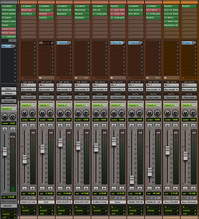
Task: Click the send knob beside 35:Bass send
Action: coord(196,43)
